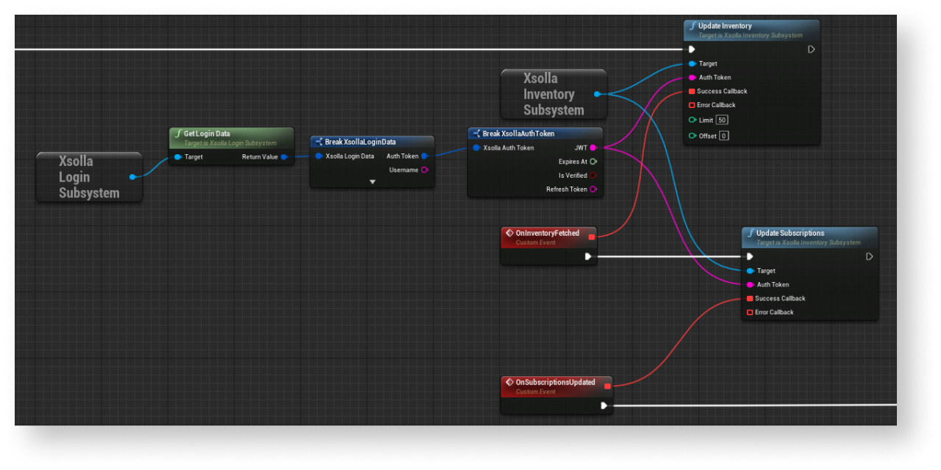Viewport: 941px width, 470px height.
Task: Click OnSubscriptionsUpdated's exec output arrow
Action: coord(604,405)
